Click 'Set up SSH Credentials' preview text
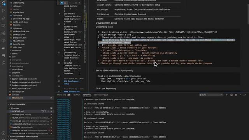Screen dimensions: 249x140 114,70
